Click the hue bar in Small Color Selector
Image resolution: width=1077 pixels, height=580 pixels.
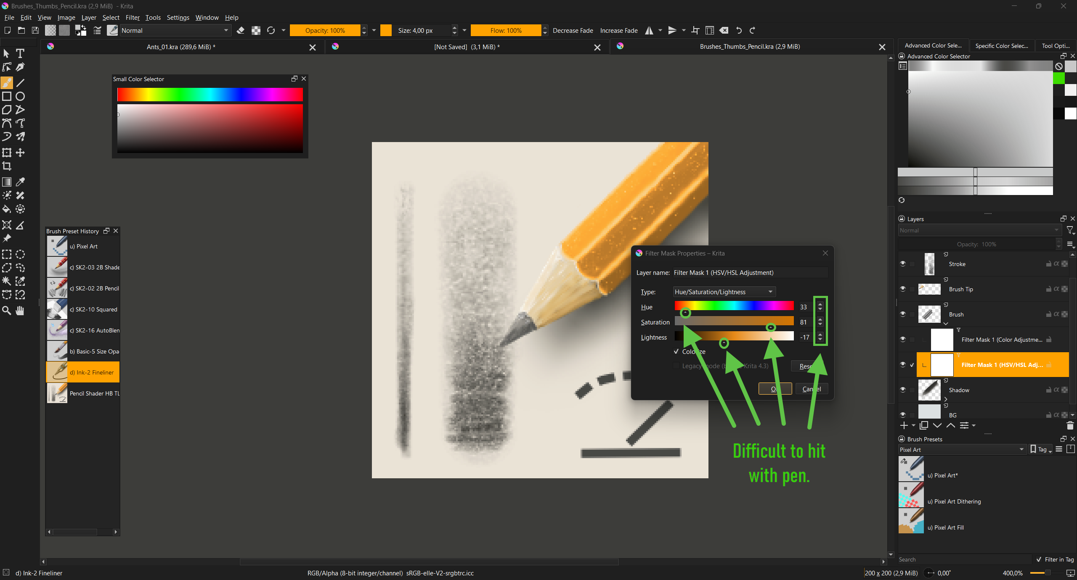pos(210,95)
